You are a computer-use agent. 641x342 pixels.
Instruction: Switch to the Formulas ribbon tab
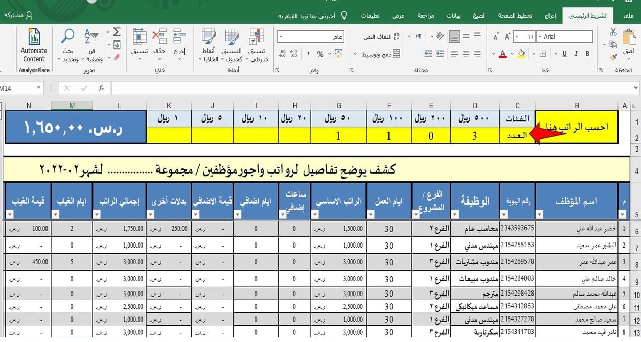pyautogui.click(x=479, y=16)
